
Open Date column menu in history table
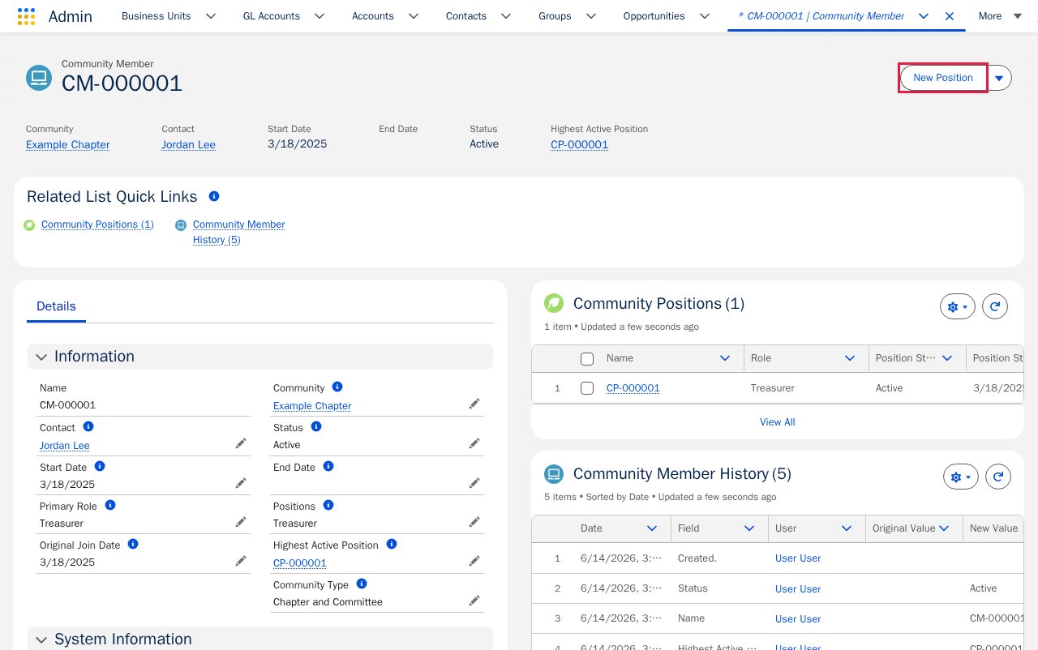(x=652, y=528)
